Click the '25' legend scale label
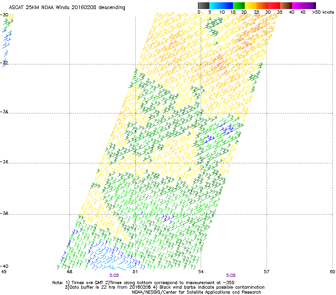 click(257, 12)
